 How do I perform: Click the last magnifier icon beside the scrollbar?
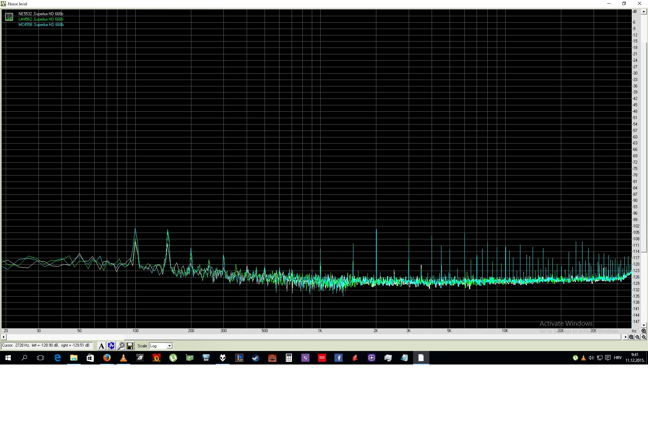(644, 337)
